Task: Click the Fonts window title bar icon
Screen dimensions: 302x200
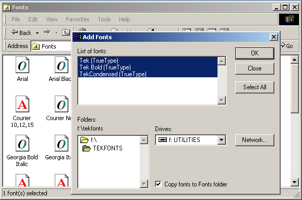Action: point(7,7)
